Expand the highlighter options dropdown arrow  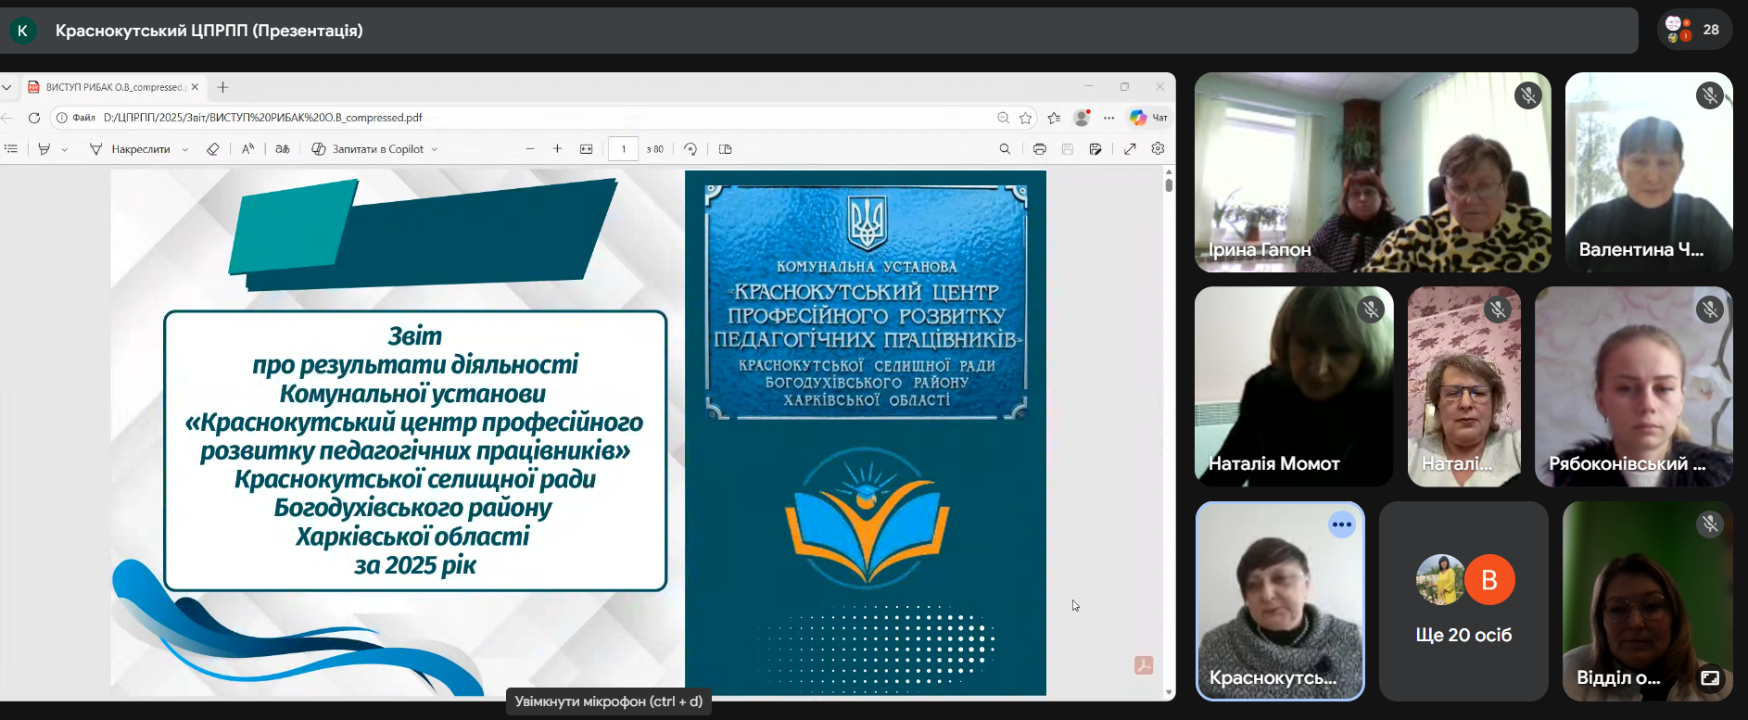(65, 149)
